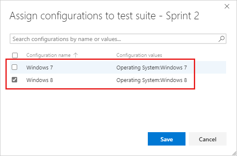Image resolution: width=237 pixels, height=156 pixels.
Task: Uncheck the Windows 8 configuration checkbox
Action: (x=15, y=80)
